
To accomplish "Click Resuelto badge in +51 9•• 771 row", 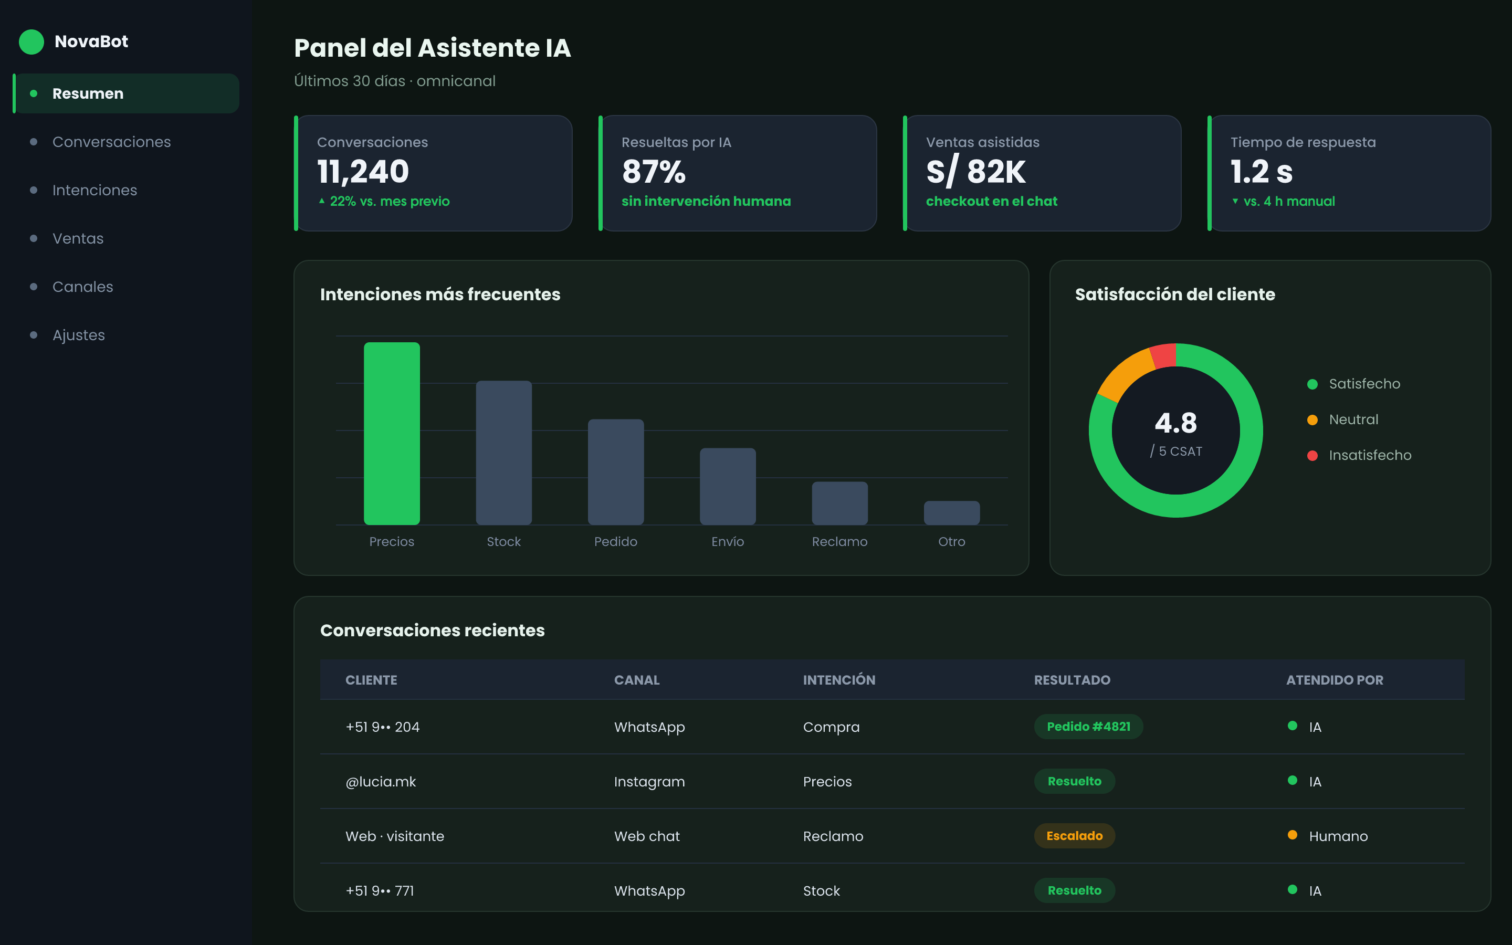I will point(1075,890).
